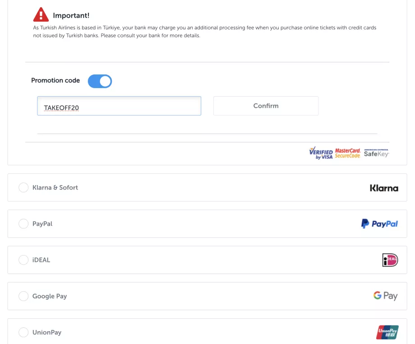This screenshot has height=344, width=415.
Task: Click the American Express SafeKey badge
Action: (376, 153)
